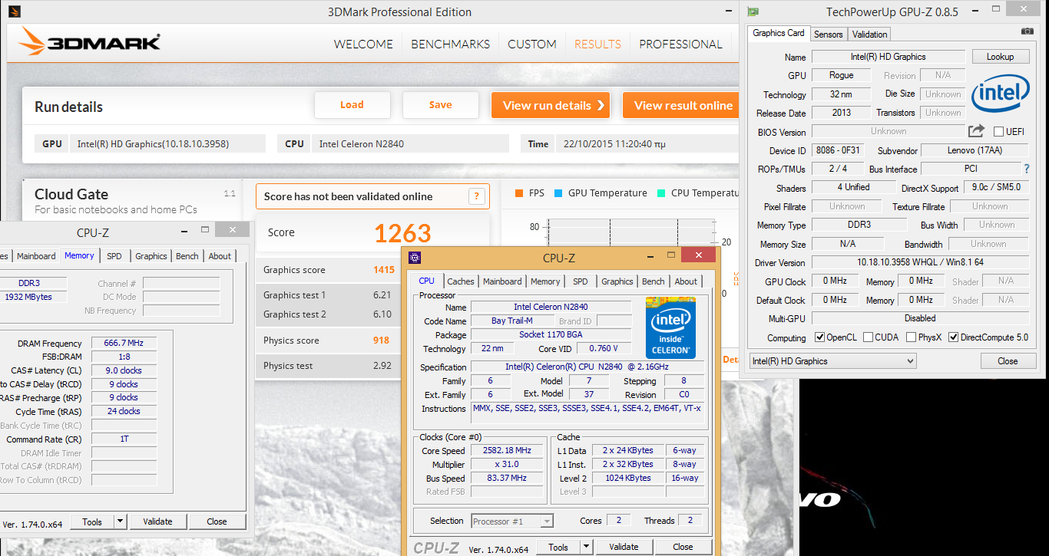Click the chevron on View run details
1049x556 pixels.
[x=601, y=106]
